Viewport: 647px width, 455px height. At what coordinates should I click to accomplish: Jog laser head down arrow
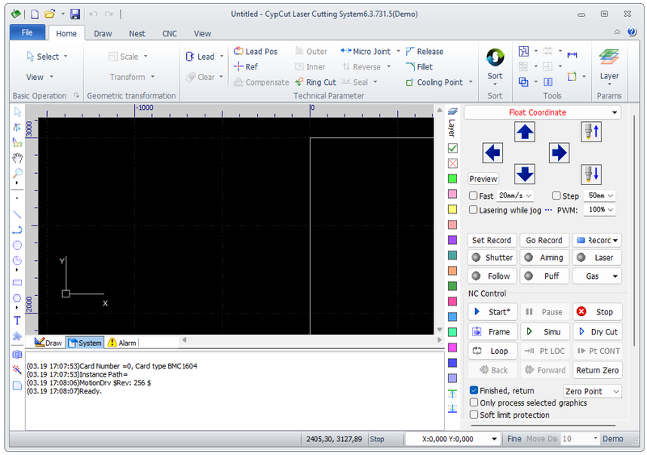click(x=524, y=174)
